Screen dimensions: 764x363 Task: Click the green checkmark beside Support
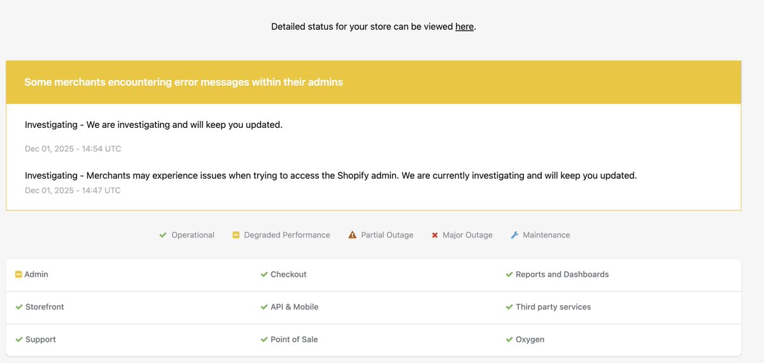pyautogui.click(x=19, y=339)
